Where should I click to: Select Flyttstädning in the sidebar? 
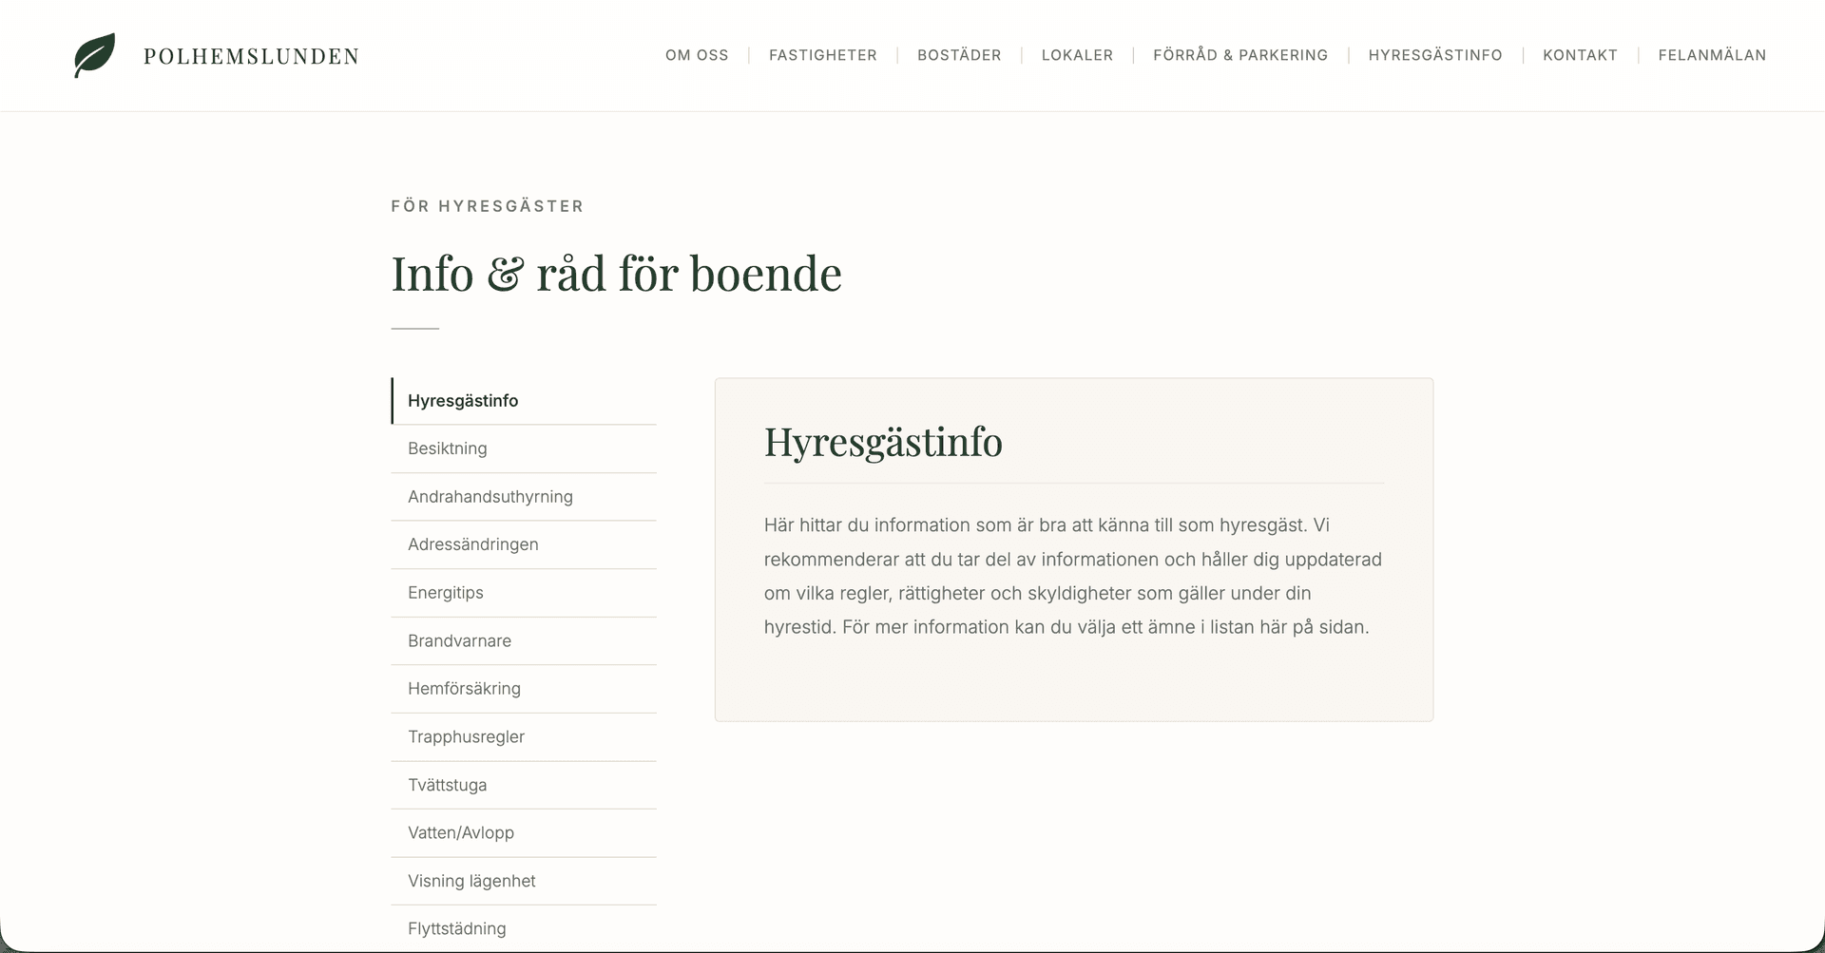coord(524,929)
